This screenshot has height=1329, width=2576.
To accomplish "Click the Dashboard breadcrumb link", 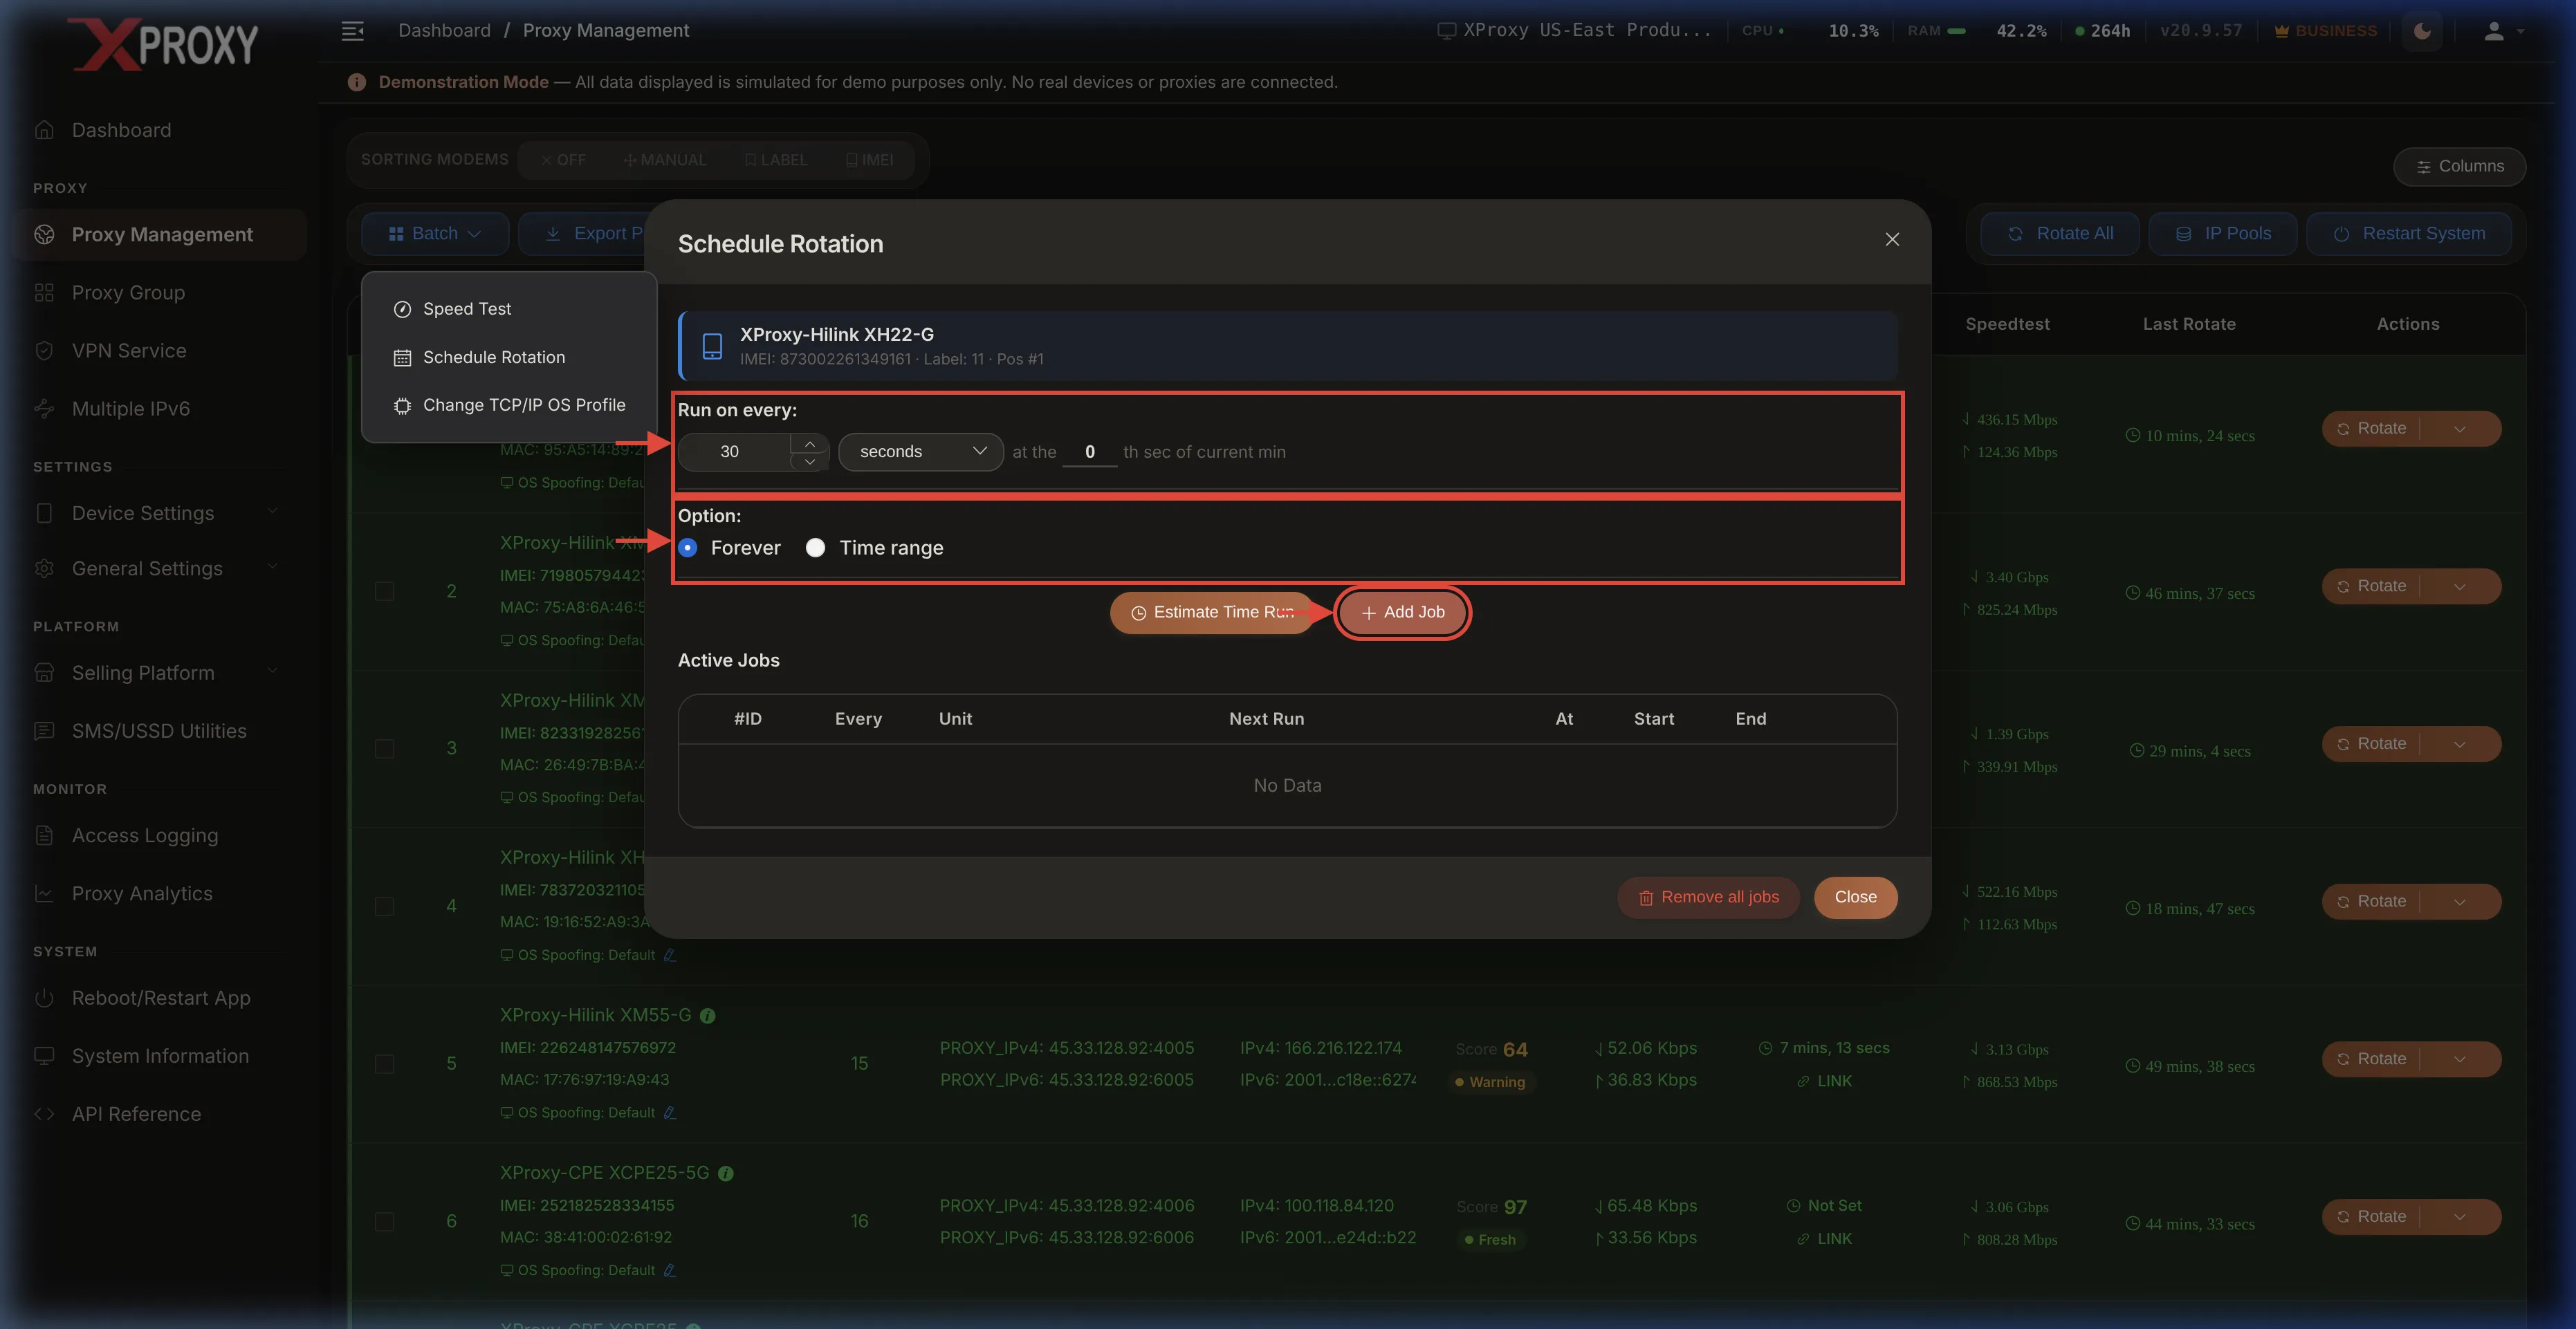I will 444,31.
